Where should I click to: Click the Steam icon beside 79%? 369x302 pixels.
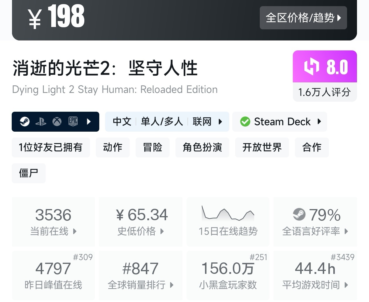click(299, 214)
